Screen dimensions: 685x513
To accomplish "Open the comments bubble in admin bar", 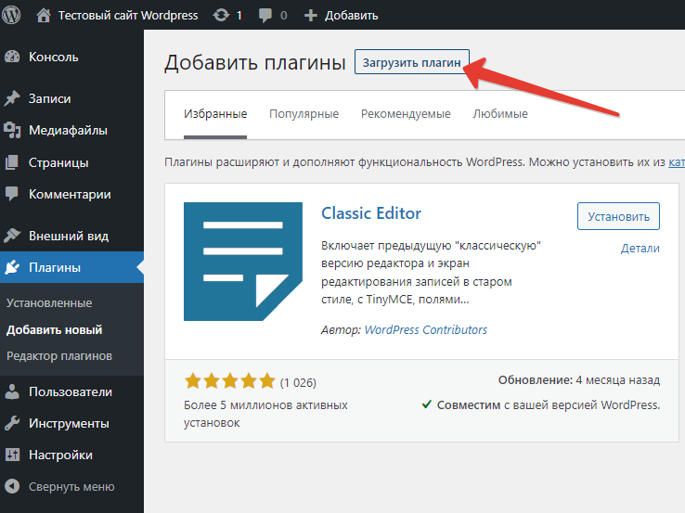I will coord(265,16).
